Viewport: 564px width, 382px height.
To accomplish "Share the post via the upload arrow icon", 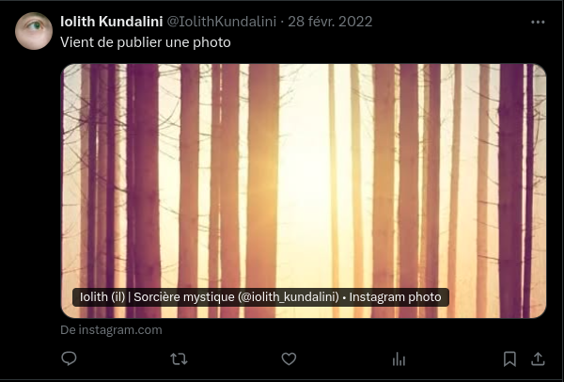I will click(538, 358).
